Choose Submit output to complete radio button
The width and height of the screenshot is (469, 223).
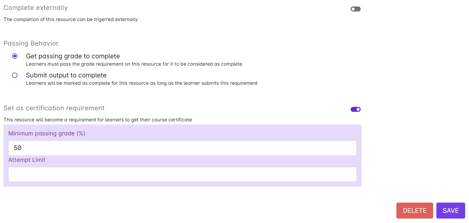pos(15,75)
